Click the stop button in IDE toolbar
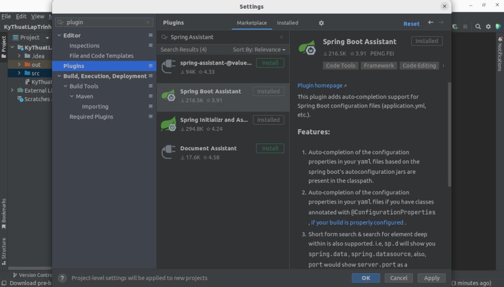This screenshot has width=504, height=287. click(465, 27)
